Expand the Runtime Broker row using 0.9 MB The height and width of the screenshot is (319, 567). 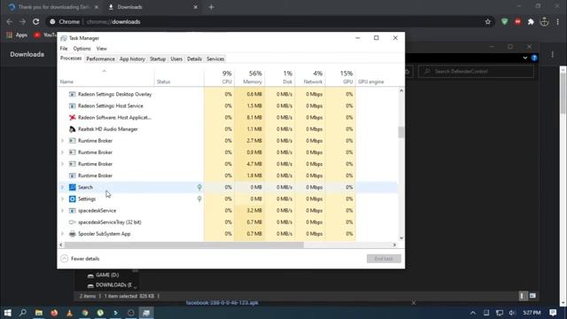63,152
